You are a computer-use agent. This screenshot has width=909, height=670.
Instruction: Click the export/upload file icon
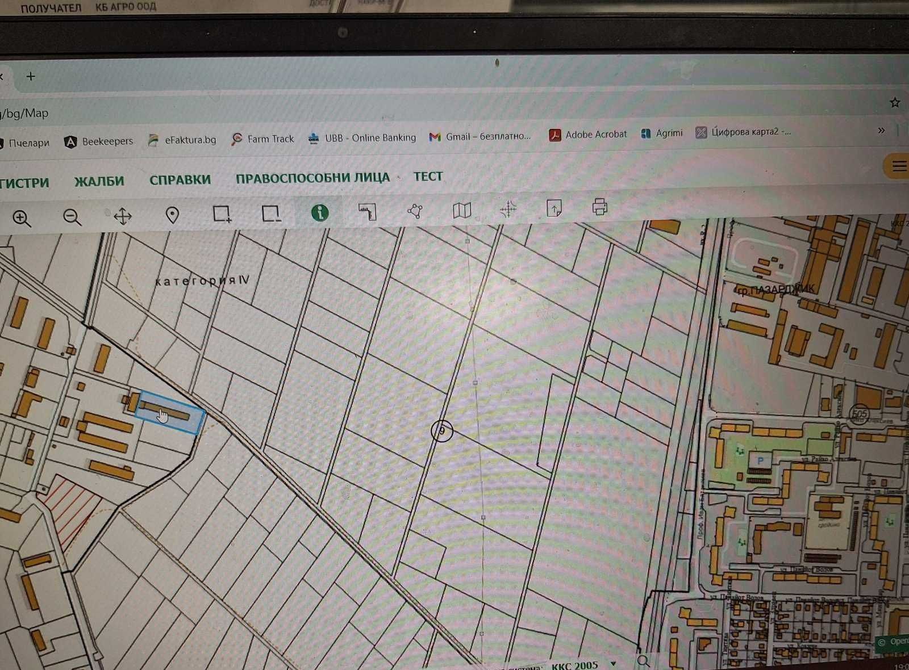(554, 208)
